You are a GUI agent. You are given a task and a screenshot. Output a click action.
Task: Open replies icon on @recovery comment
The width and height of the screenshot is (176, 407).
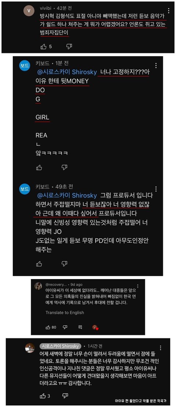click(80, 327)
